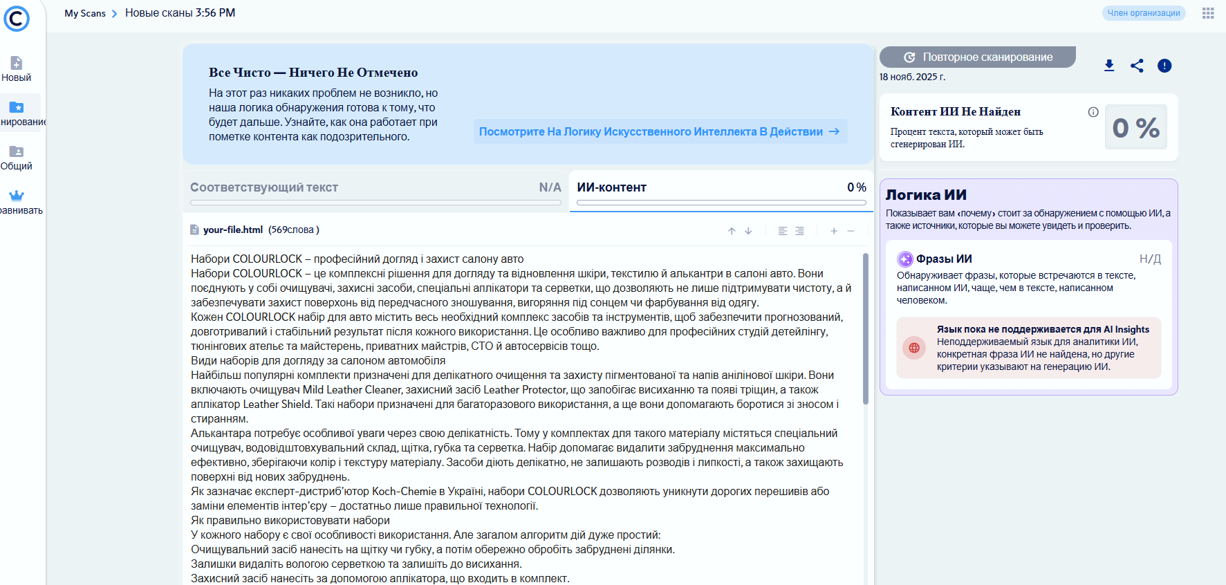Image resolution: width=1226 pixels, height=585 pixels.
Task: Open the crown compare sidebar icon
Action: click(x=17, y=196)
